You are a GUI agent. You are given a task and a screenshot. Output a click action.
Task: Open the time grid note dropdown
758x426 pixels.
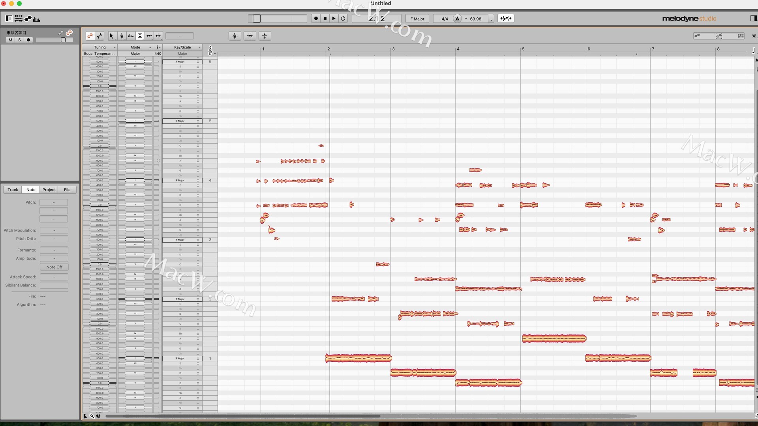tap(754, 50)
